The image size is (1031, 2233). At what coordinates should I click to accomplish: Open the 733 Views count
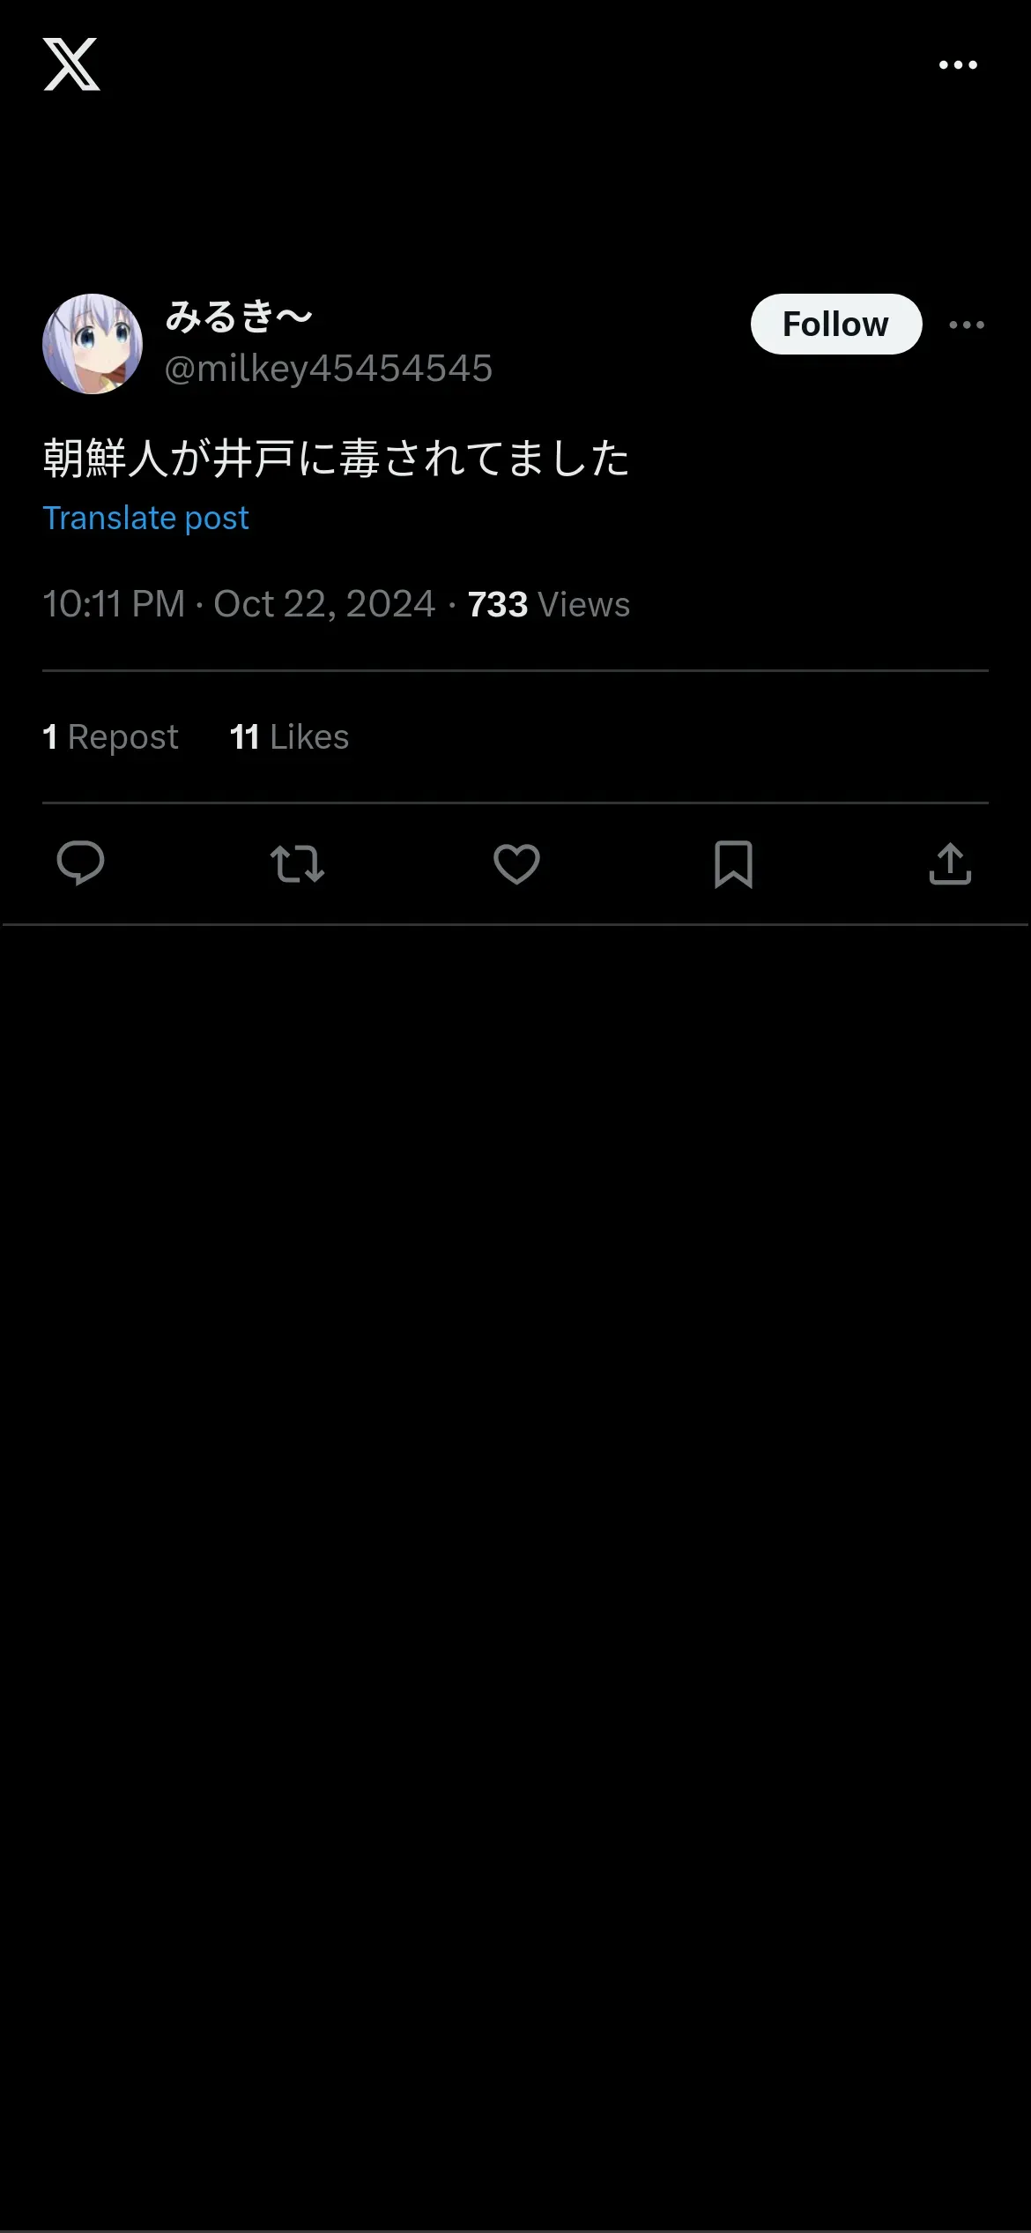tap(548, 605)
